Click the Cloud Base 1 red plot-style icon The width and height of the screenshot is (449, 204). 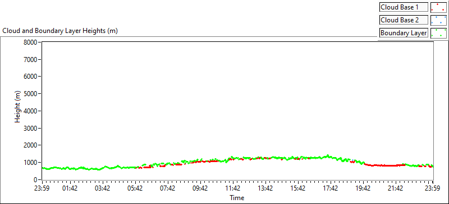coord(438,7)
